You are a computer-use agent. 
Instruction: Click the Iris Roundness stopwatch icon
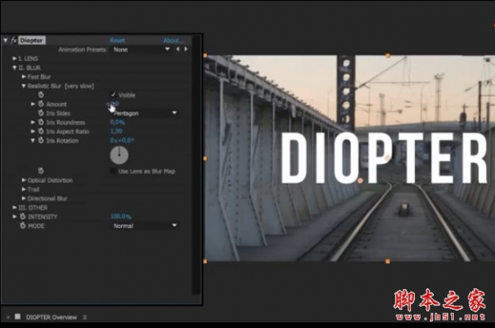pyautogui.click(x=40, y=122)
